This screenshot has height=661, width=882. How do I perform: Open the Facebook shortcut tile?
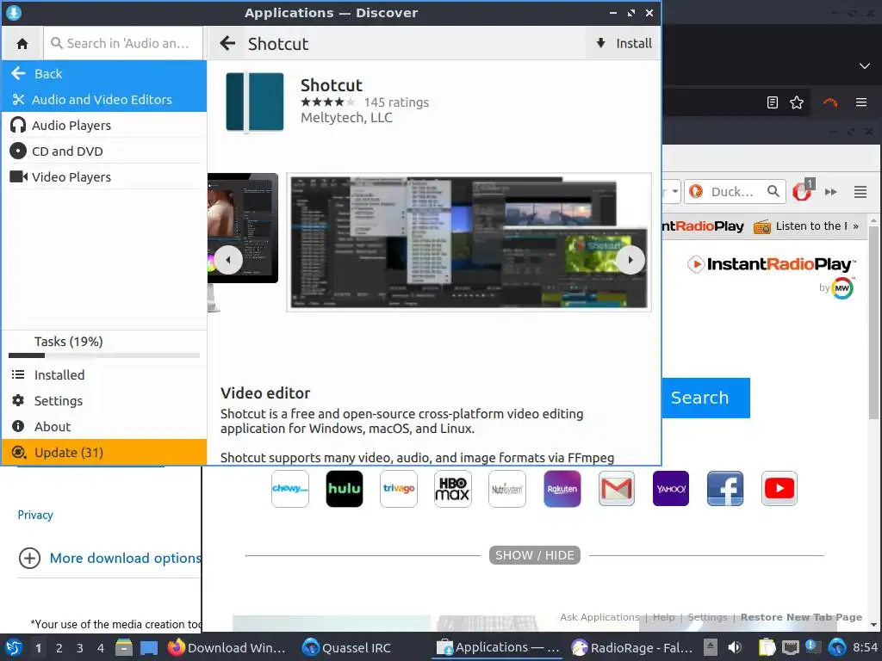tap(725, 489)
